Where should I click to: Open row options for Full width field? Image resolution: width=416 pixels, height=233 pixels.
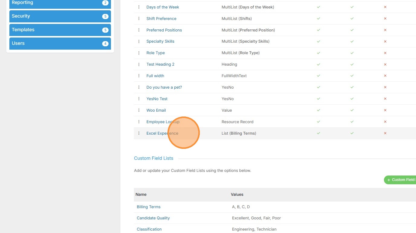(x=139, y=76)
